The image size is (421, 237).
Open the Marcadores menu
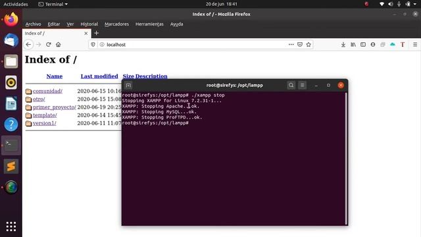tap(116, 24)
